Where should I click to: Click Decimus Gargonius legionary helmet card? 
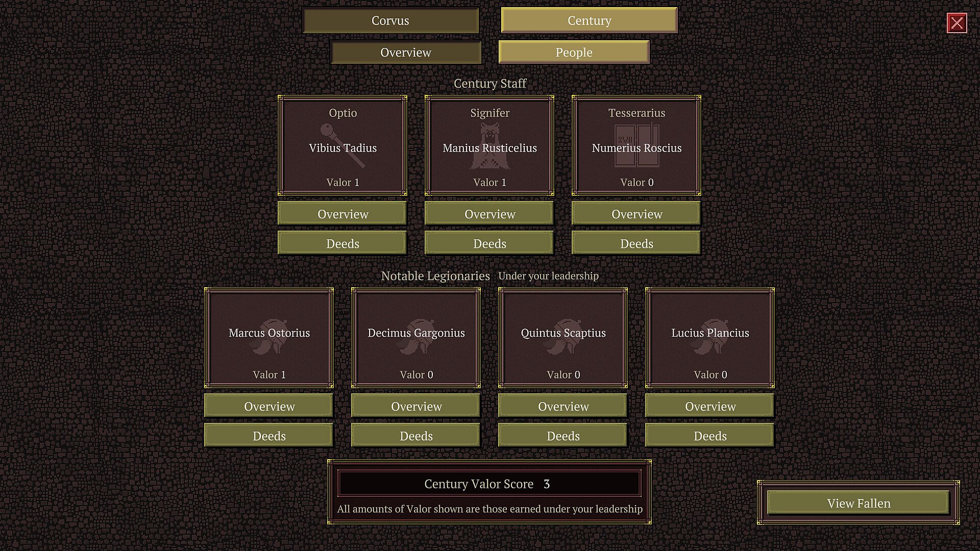point(416,338)
